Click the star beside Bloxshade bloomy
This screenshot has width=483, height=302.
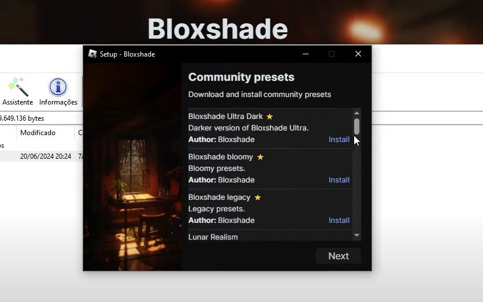coord(261,157)
